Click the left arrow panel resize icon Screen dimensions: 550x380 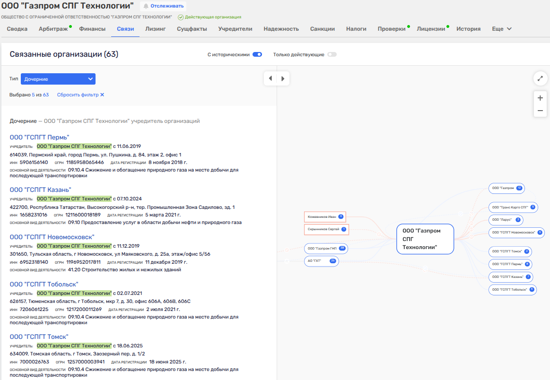(x=270, y=78)
